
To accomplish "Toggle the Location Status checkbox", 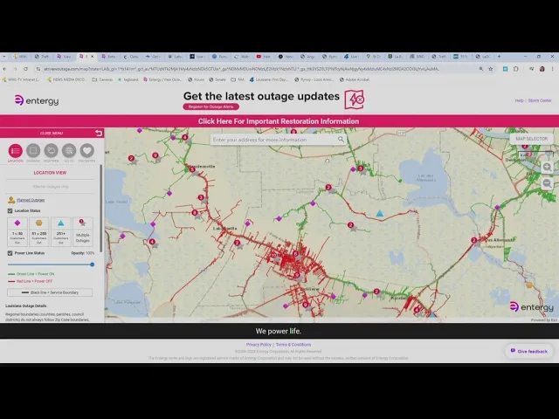I will coord(10,211).
